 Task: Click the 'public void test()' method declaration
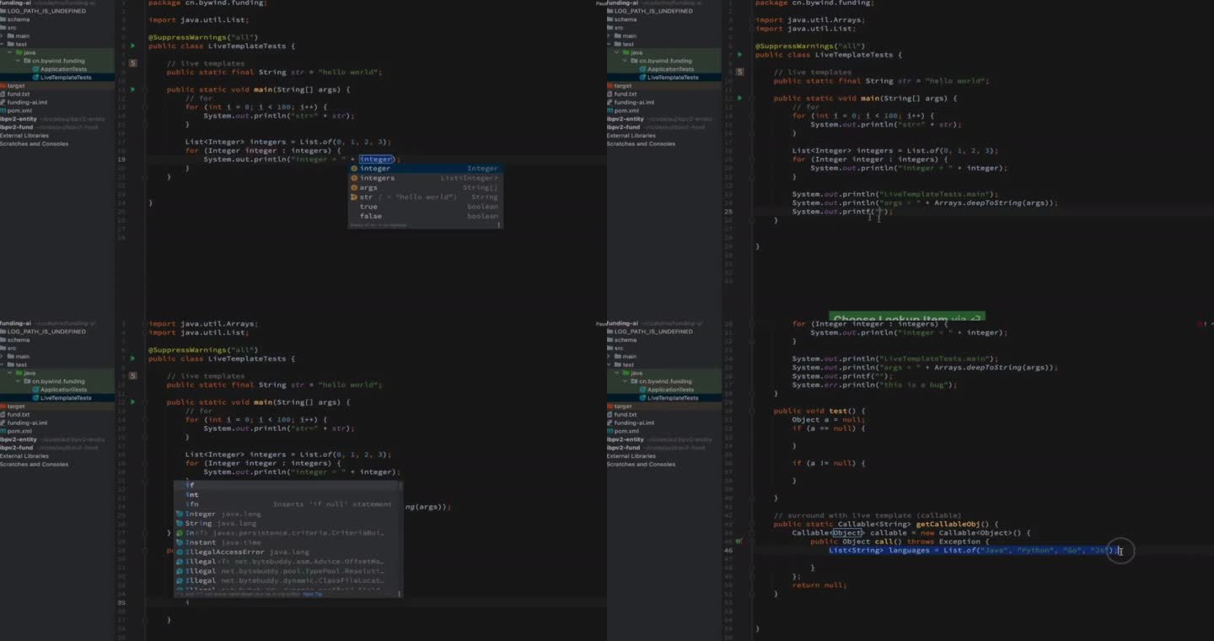819,411
